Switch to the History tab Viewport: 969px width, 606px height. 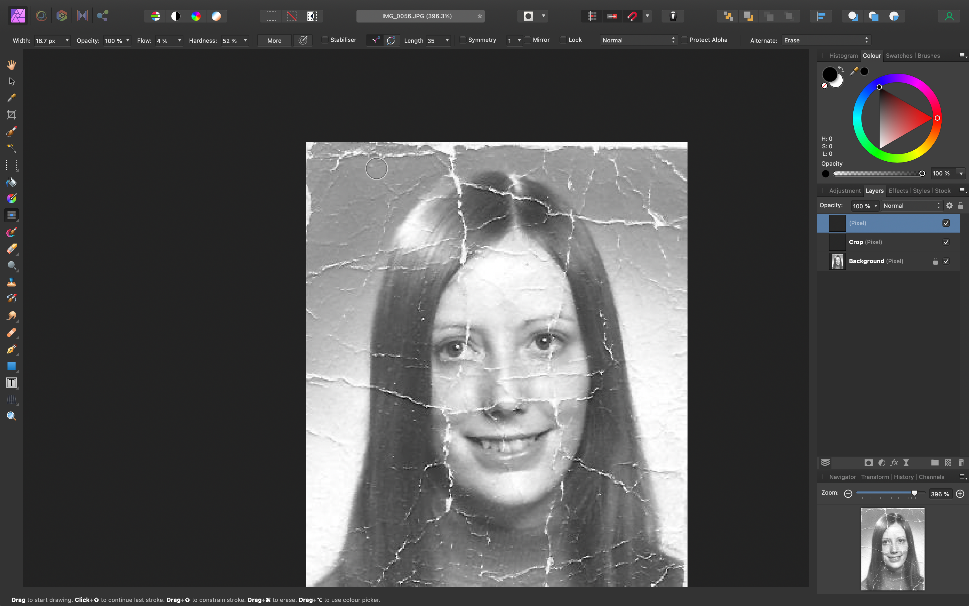(904, 477)
